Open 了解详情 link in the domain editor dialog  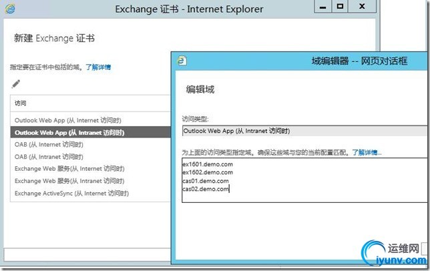coord(367,152)
